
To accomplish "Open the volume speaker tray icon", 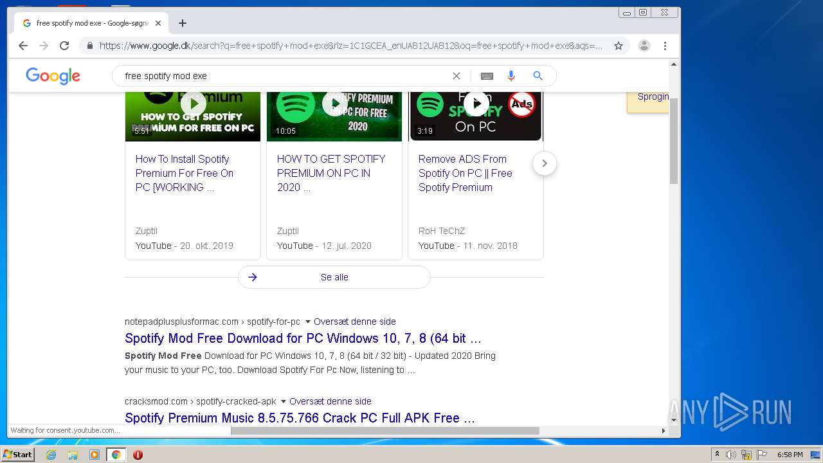I will click(x=731, y=455).
